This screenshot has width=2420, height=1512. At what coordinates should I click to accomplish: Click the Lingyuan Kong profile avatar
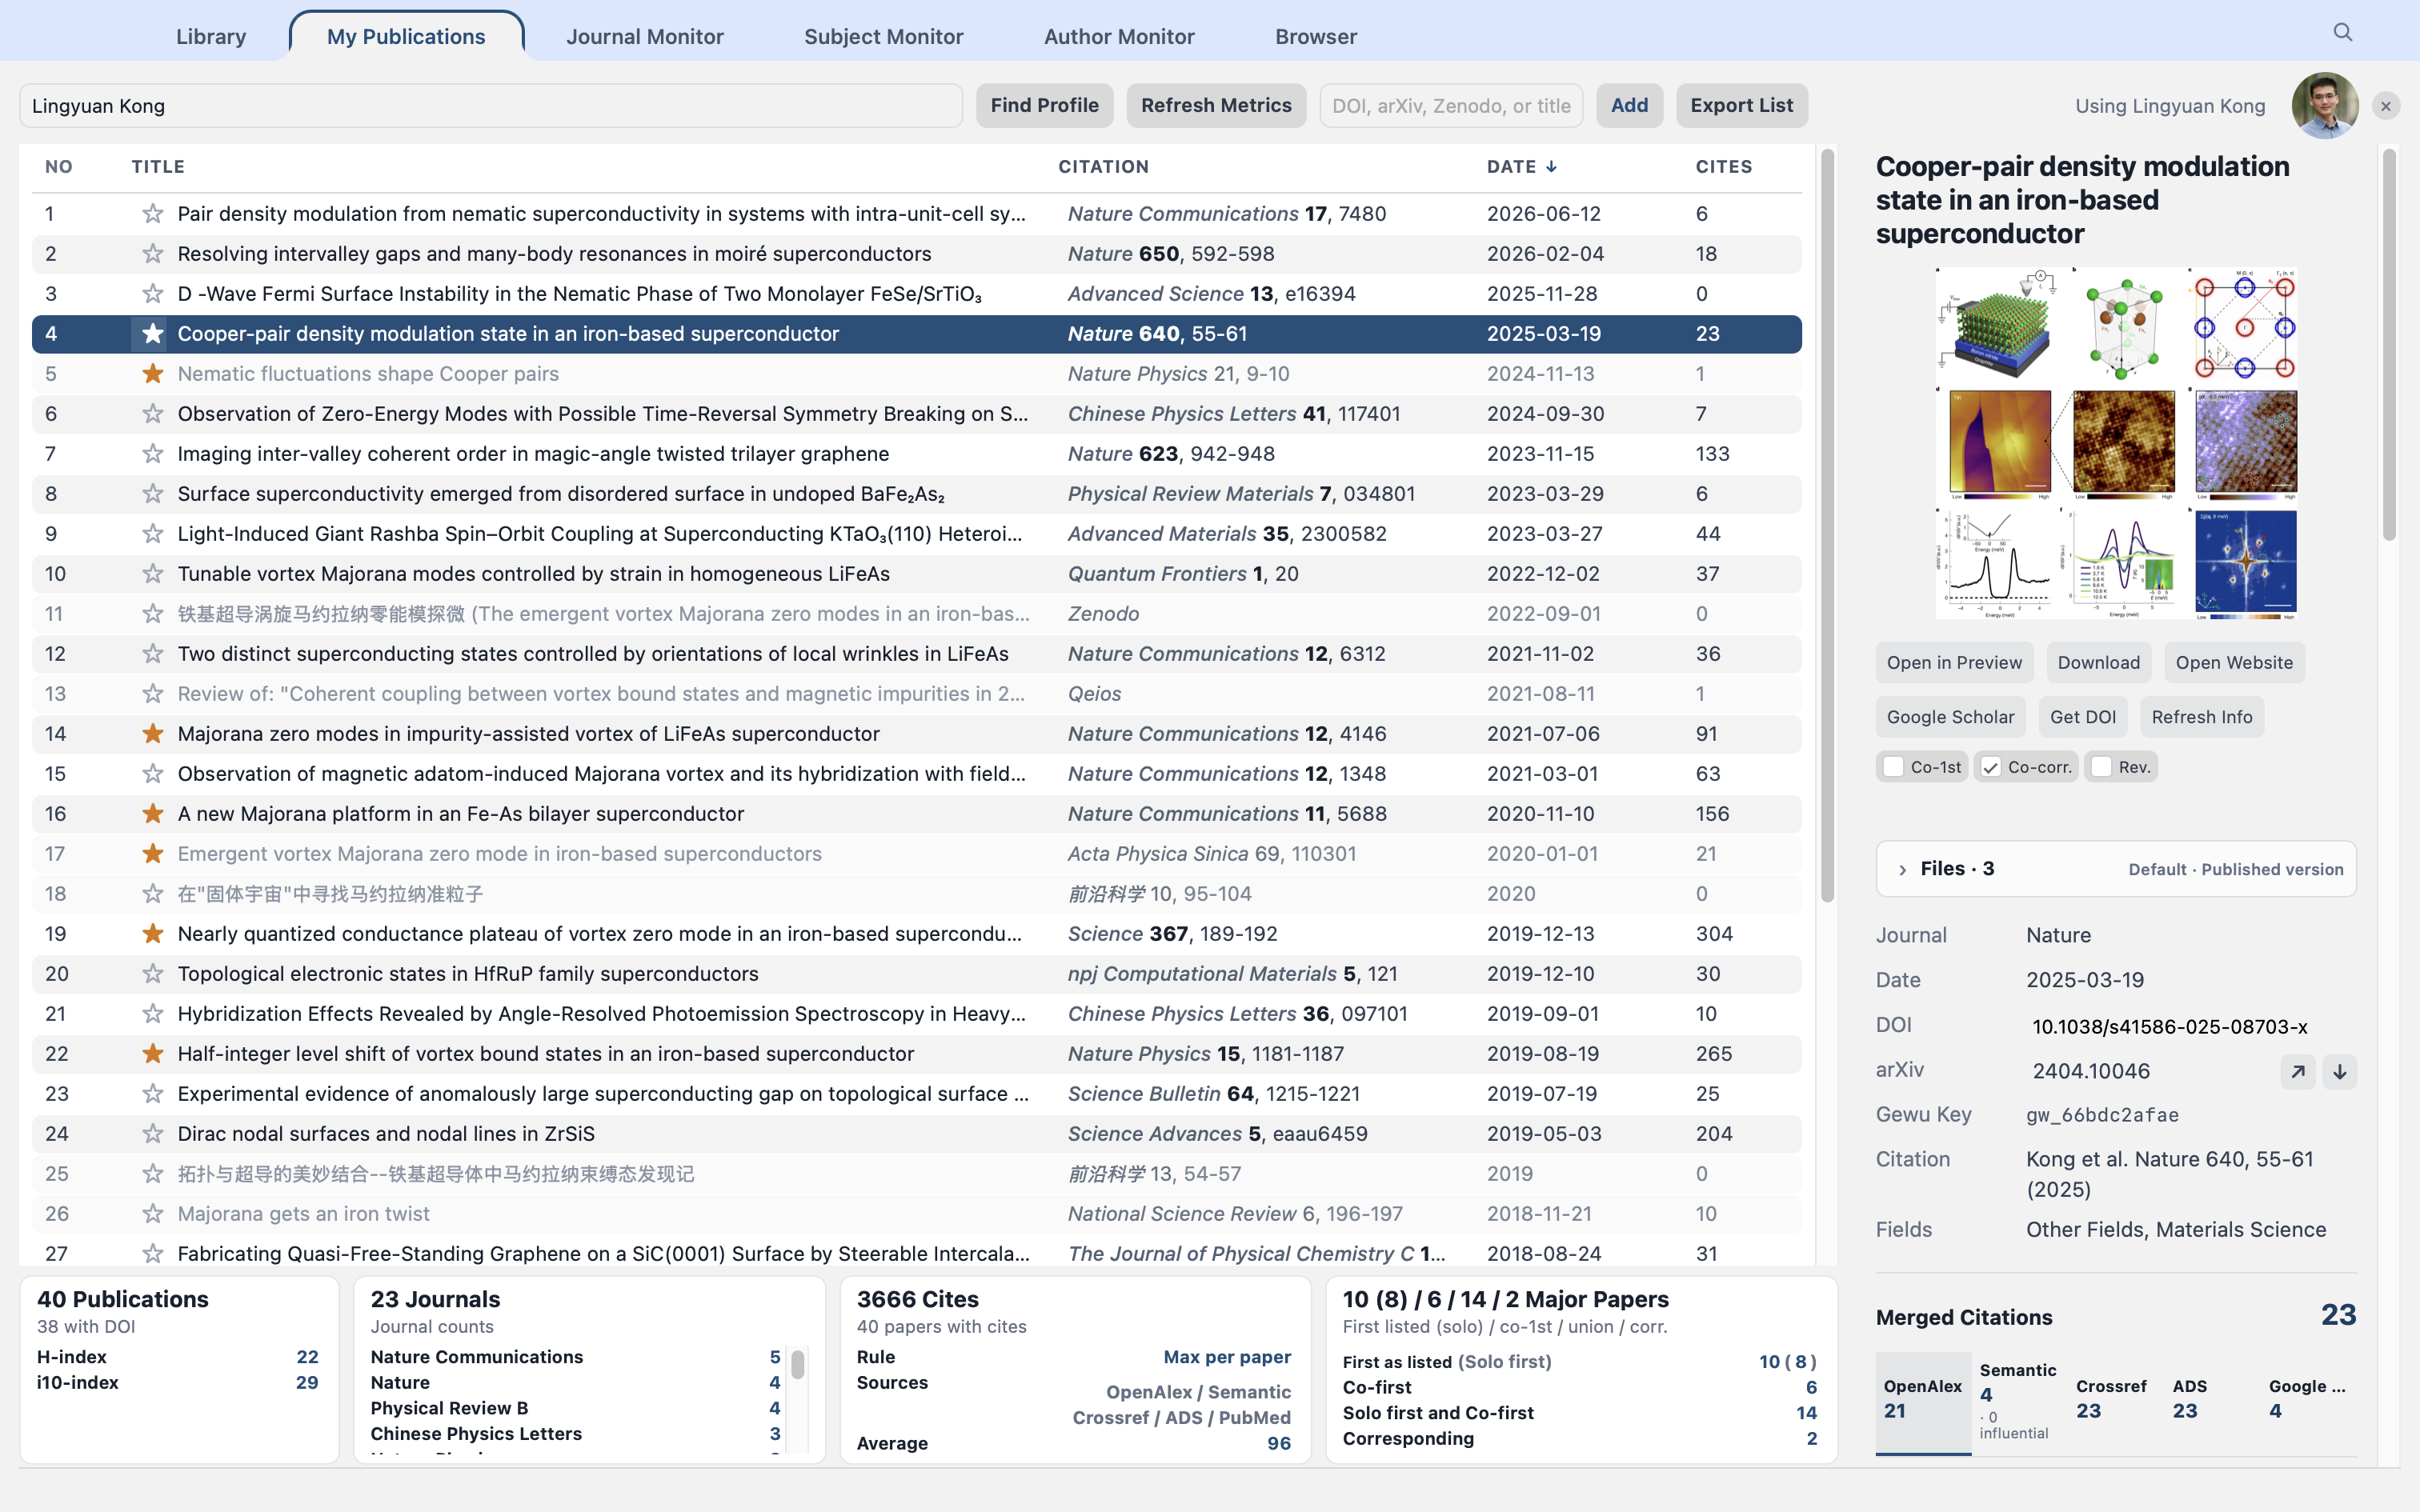pyautogui.click(x=2325, y=106)
